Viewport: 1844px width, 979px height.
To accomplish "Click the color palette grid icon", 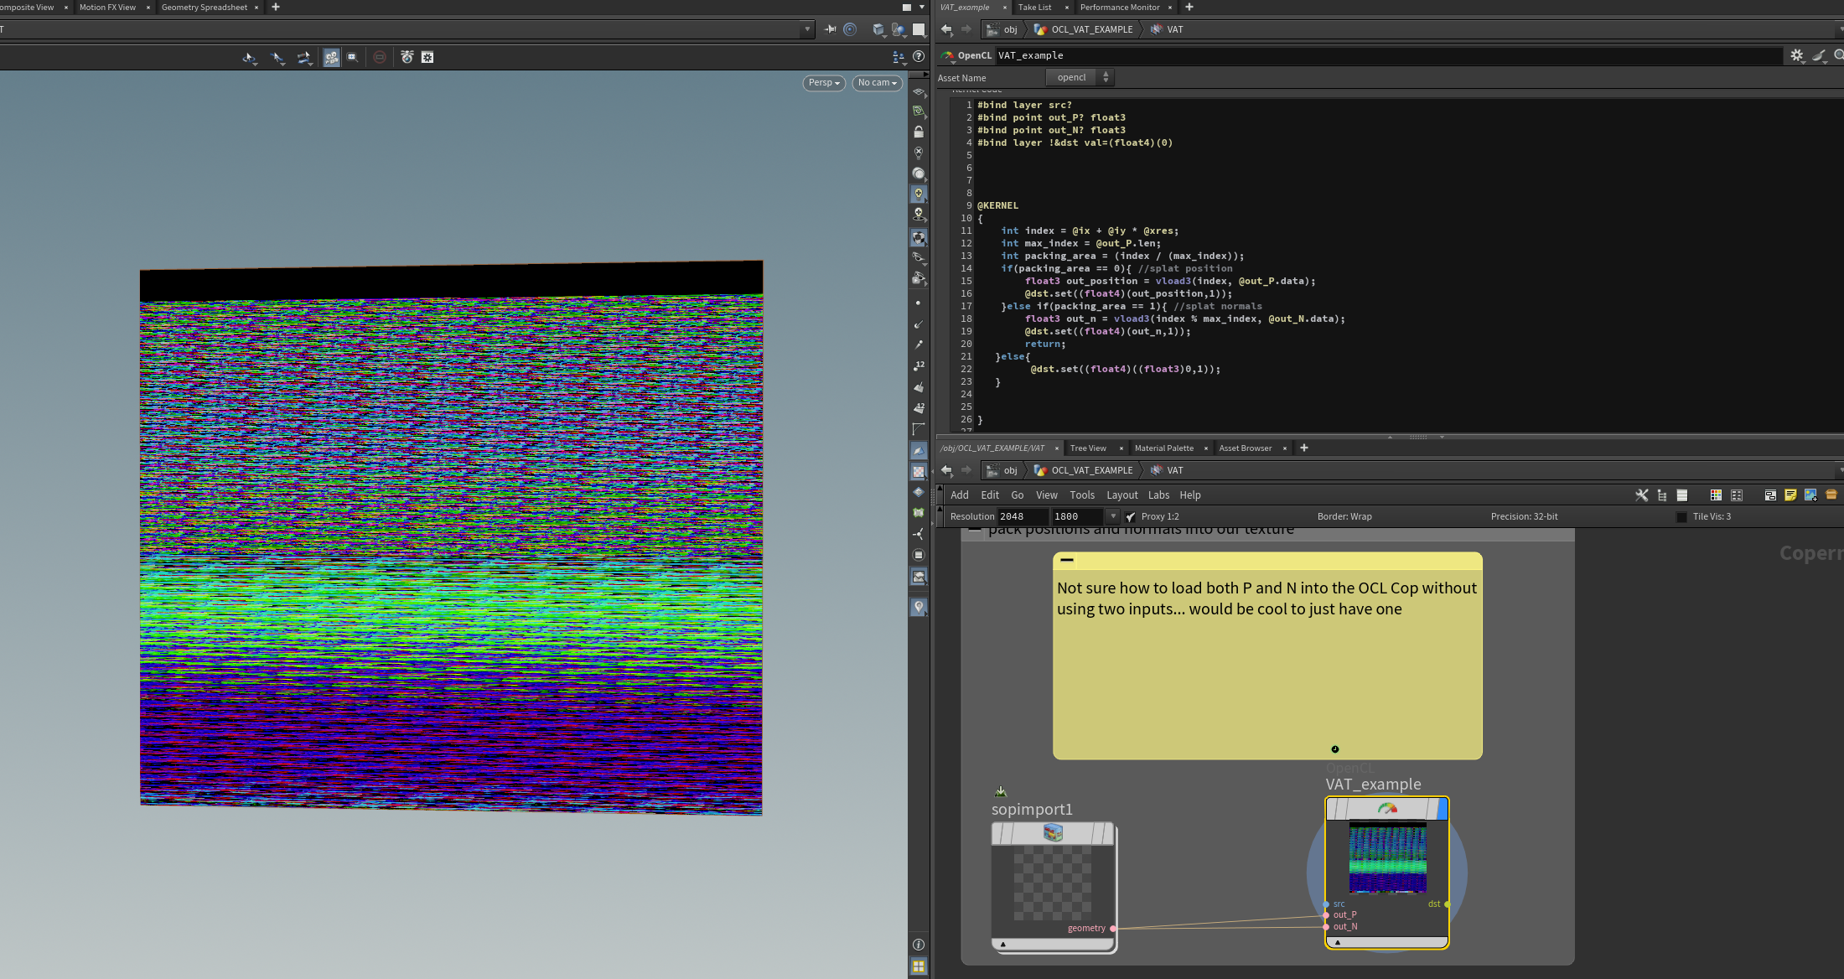I will click(x=1716, y=495).
